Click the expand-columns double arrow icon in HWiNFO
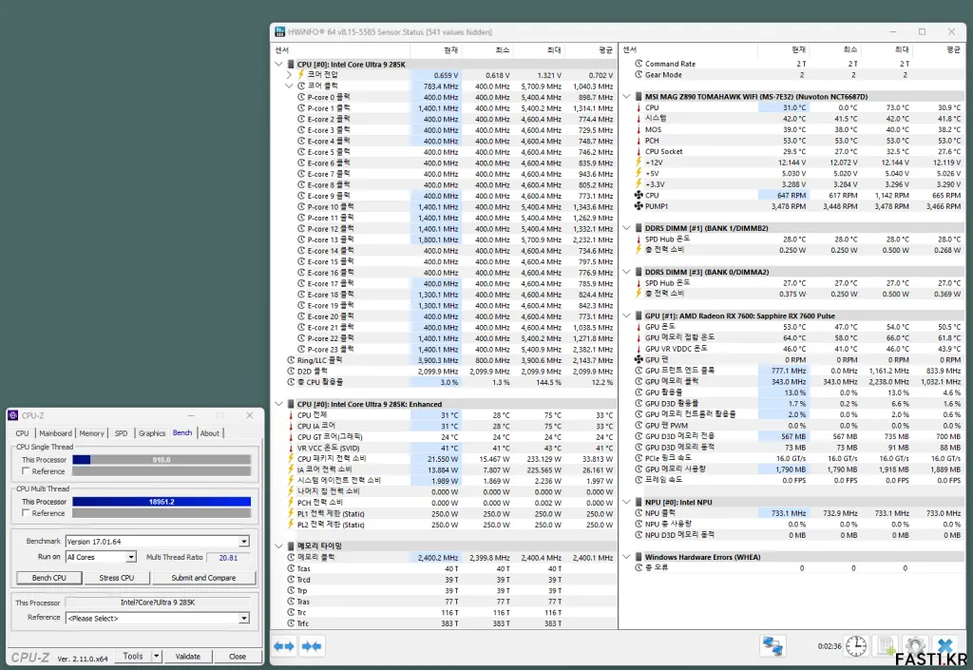This screenshot has height=670, width=973. (284, 646)
